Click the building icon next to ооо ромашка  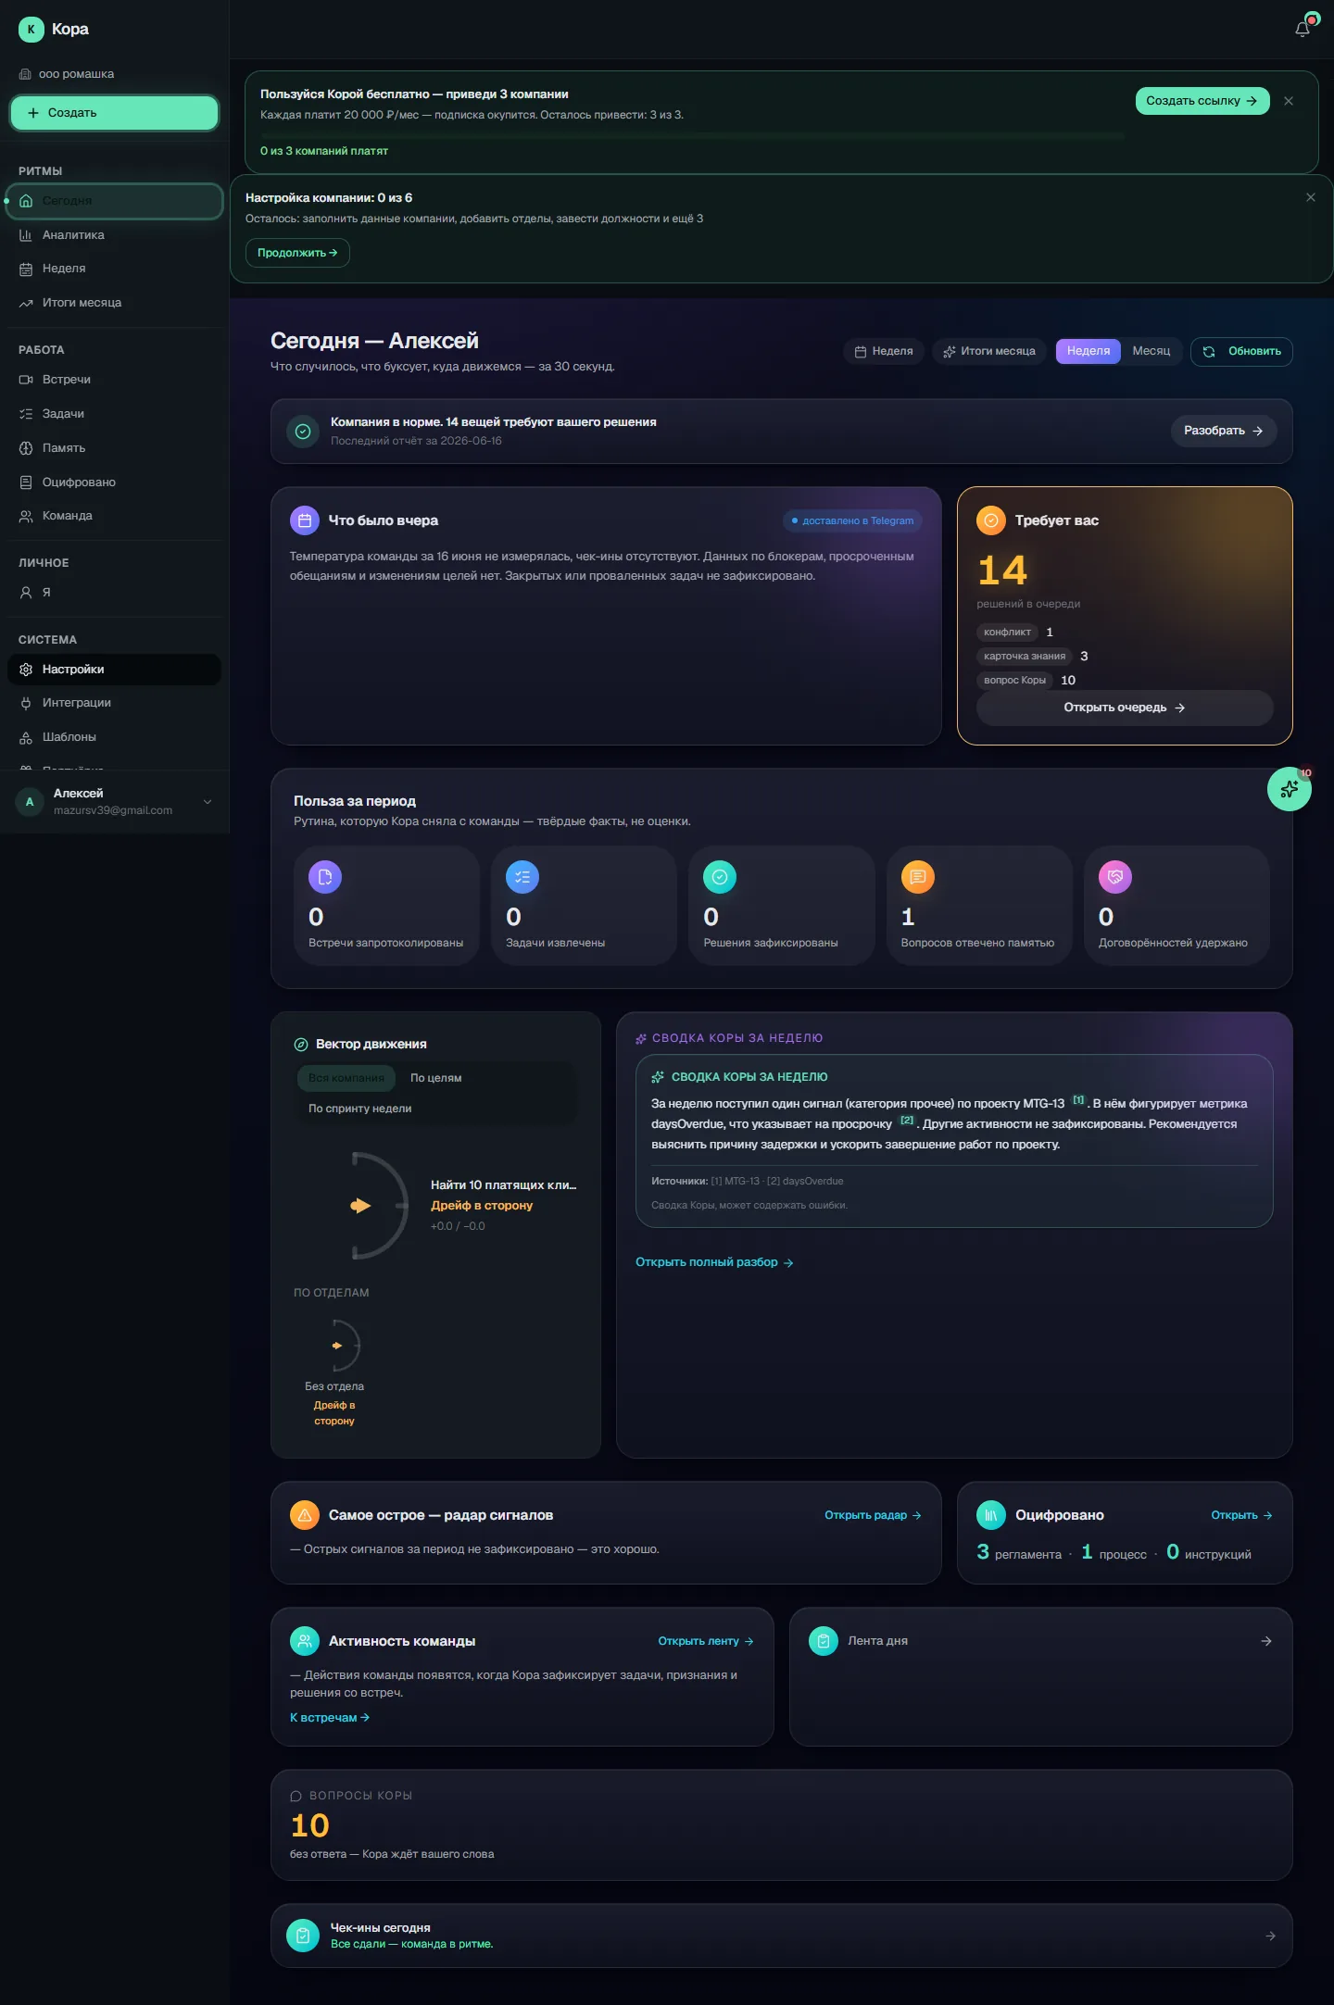click(x=26, y=74)
